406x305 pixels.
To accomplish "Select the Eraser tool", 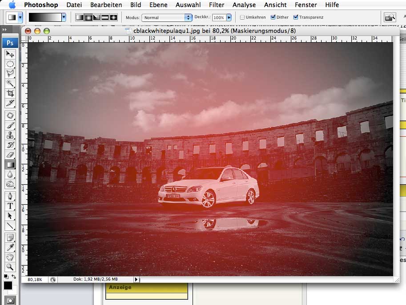I will pyautogui.click(x=10, y=155).
